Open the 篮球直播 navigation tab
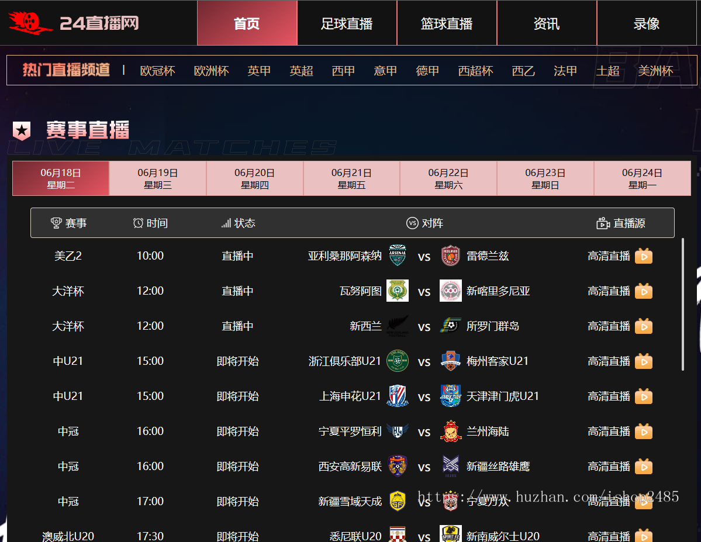The image size is (701, 542). click(447, 23)
